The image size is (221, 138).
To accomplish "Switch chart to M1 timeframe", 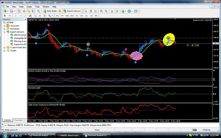I will point(57,16).
